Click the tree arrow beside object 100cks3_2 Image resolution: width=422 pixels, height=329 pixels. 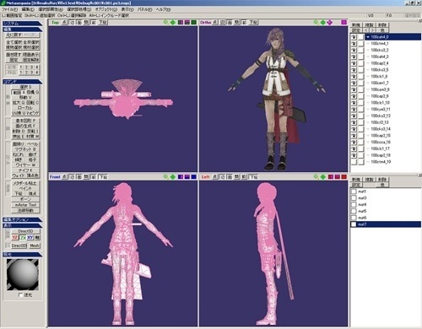pos(368,50)
